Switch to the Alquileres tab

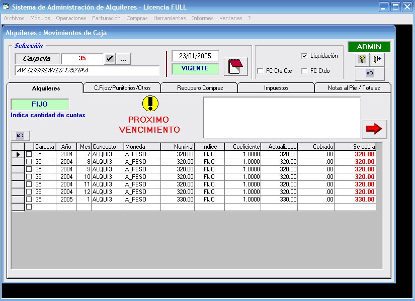click(x=46, y=88)
